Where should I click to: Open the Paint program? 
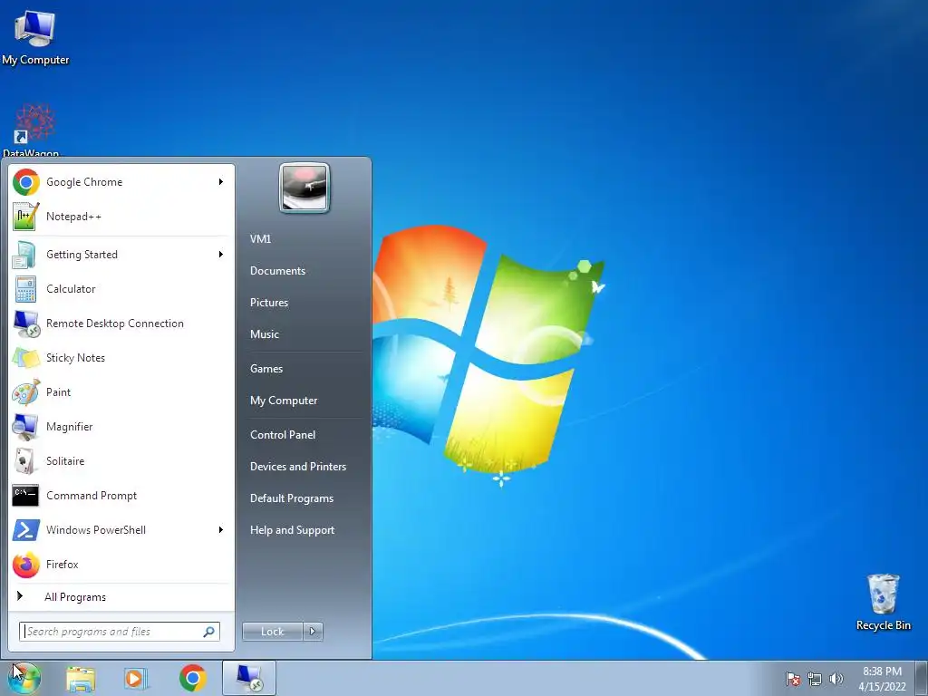[121, 391]
